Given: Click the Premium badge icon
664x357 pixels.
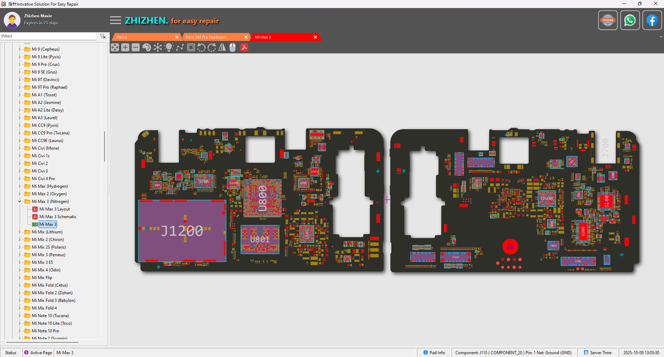Looking at the screenshot, I should coord(608,20).
